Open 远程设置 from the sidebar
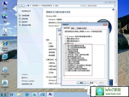Viewport: 129px width, 97px height. pos(25,19)
